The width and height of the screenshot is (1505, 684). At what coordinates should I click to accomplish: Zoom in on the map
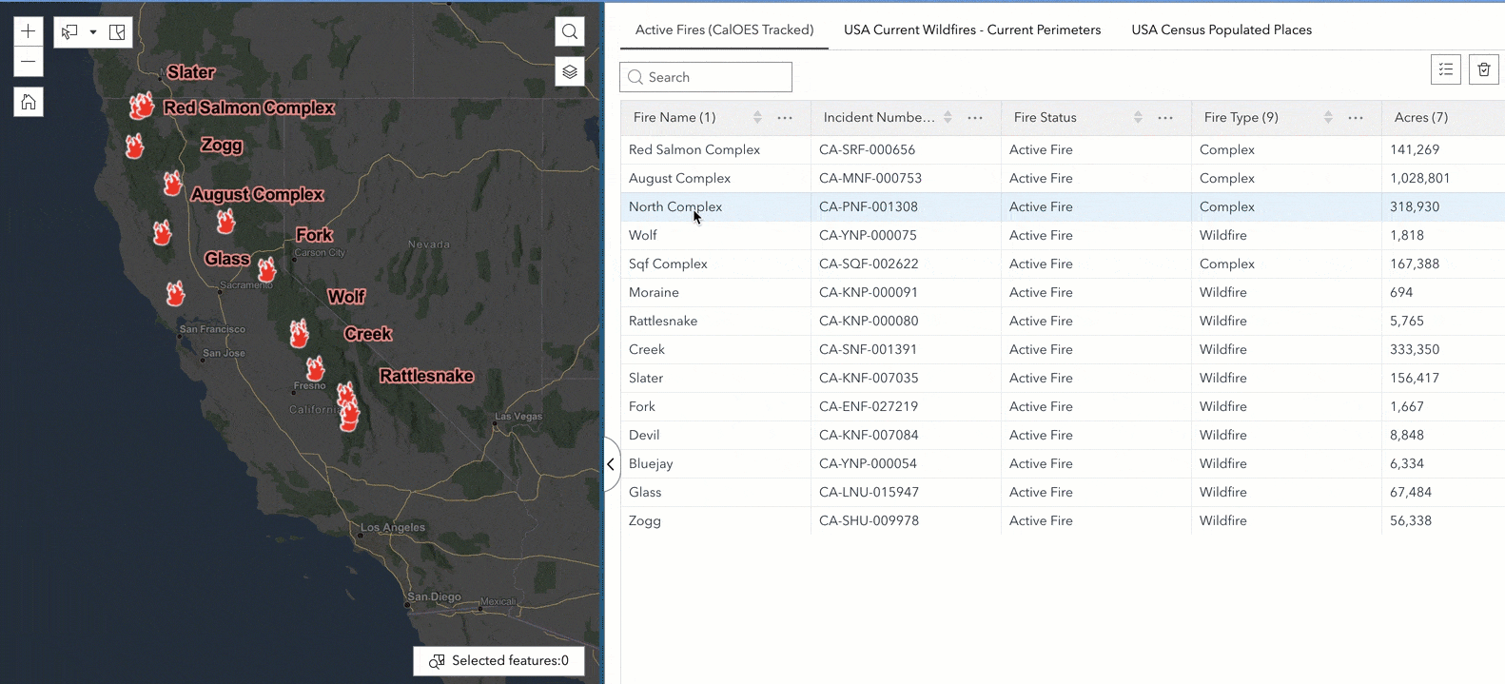point(29,31)
